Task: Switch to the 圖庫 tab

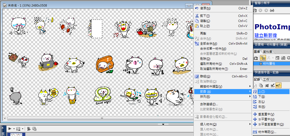Action: (x=257, y=51)
